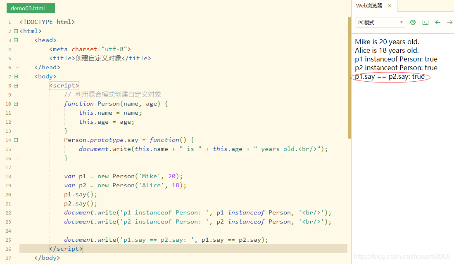Select the Web浏览器 panel tab
The height and width of the screenshot is (264, 454).
click(x=369, y=6)
